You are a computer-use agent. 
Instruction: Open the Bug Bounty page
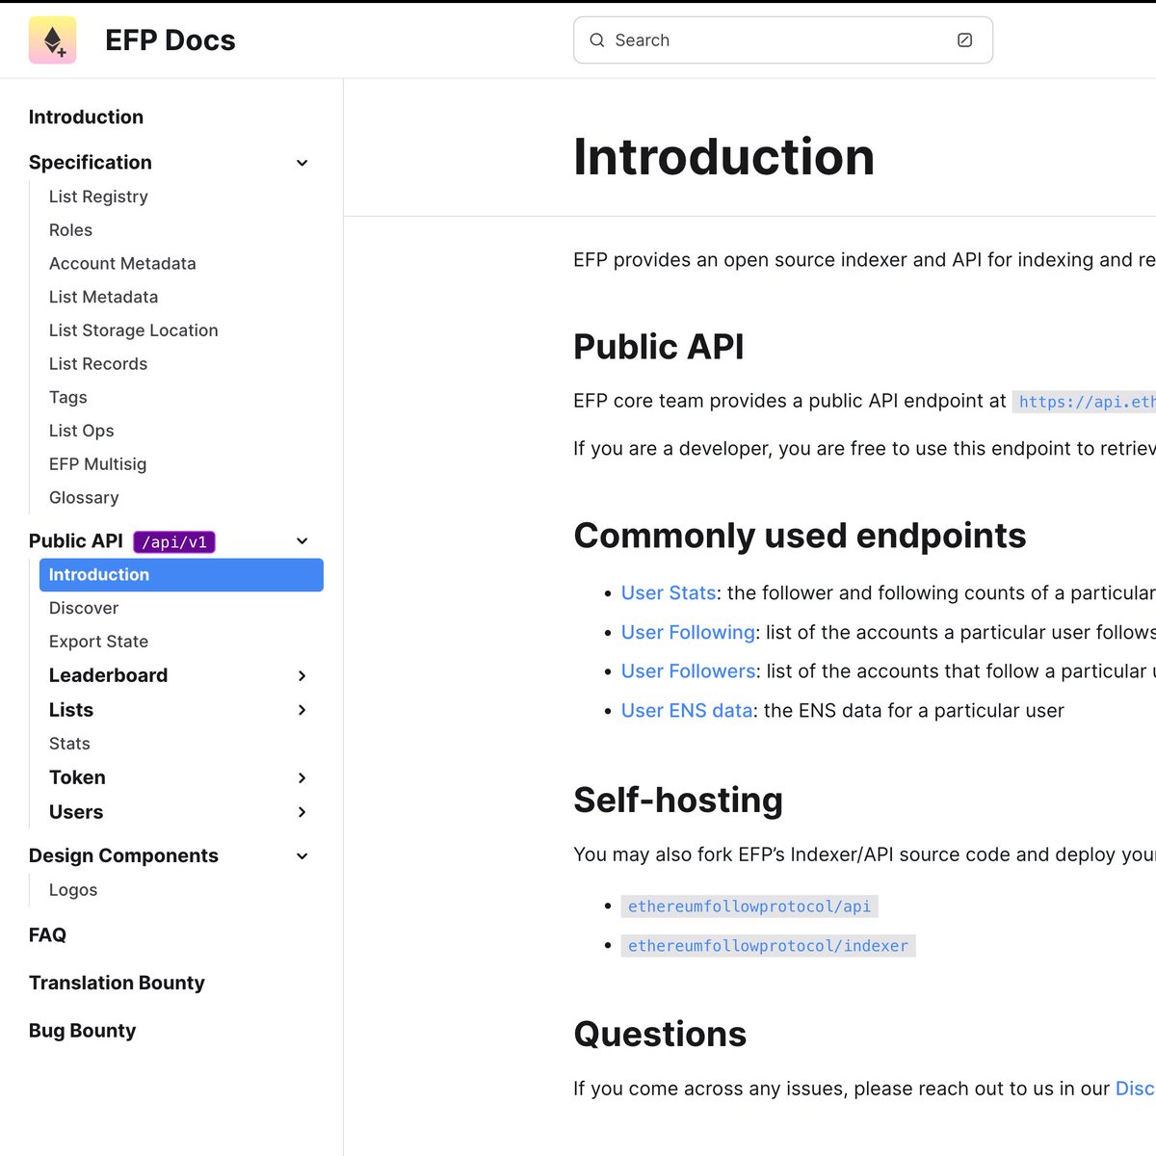(x=82, y=1031)
